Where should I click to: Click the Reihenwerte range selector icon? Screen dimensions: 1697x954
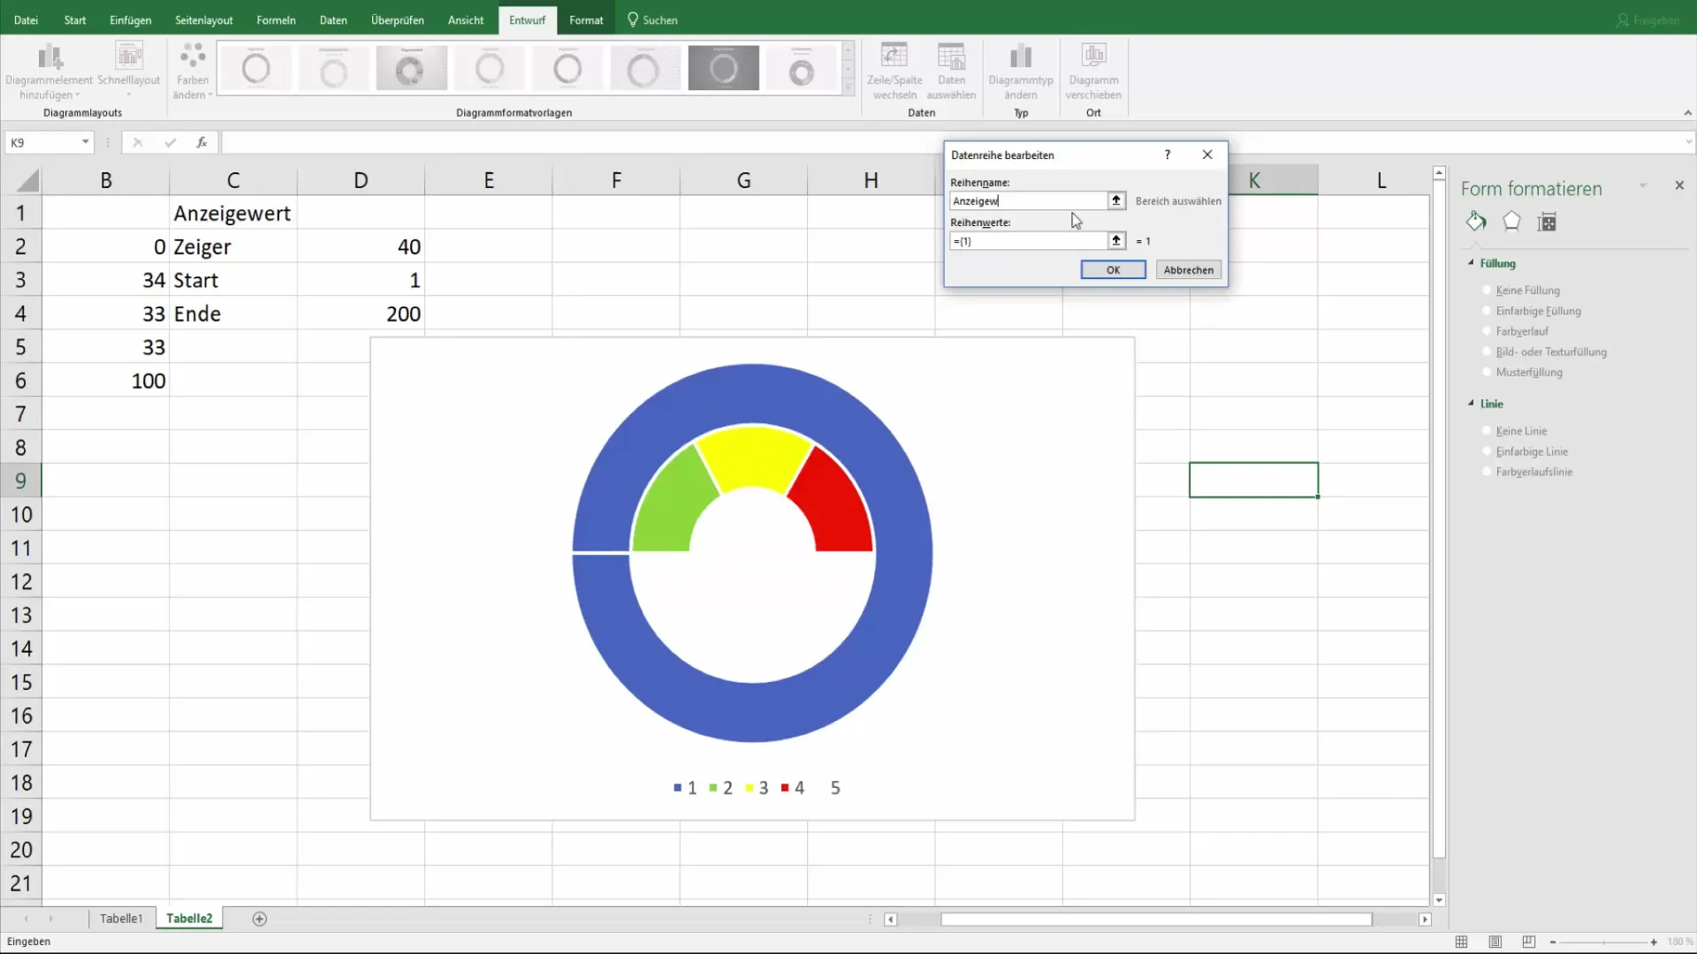click(1116, 240)
